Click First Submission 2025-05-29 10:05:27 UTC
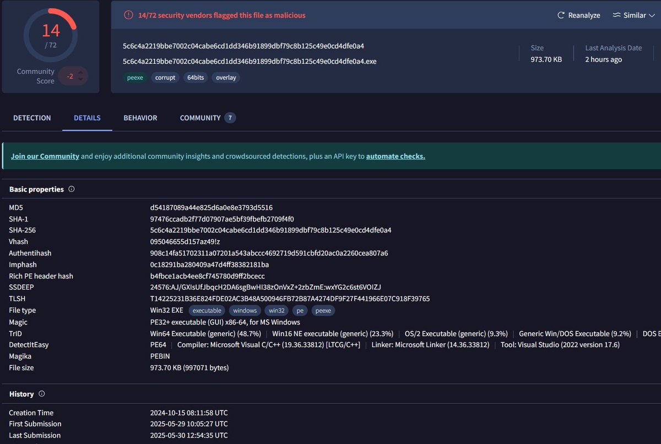Viewport: 661px width, 444px height. tap(189, 424)
